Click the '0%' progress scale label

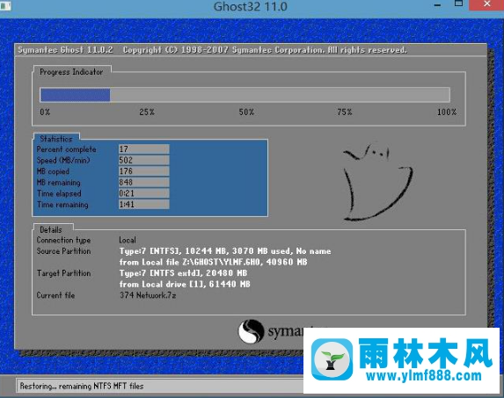45,112
